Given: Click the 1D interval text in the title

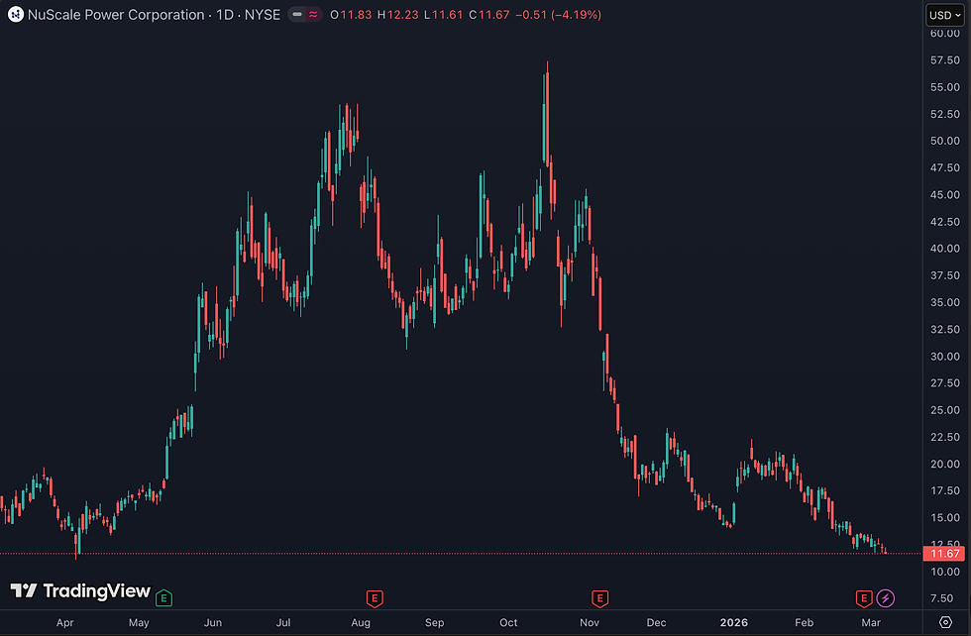Looking at the screenshot, I should point(225,14).
